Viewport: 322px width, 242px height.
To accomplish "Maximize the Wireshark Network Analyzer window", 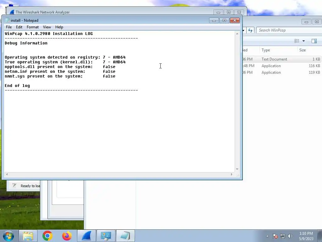I will click(229, 12).
